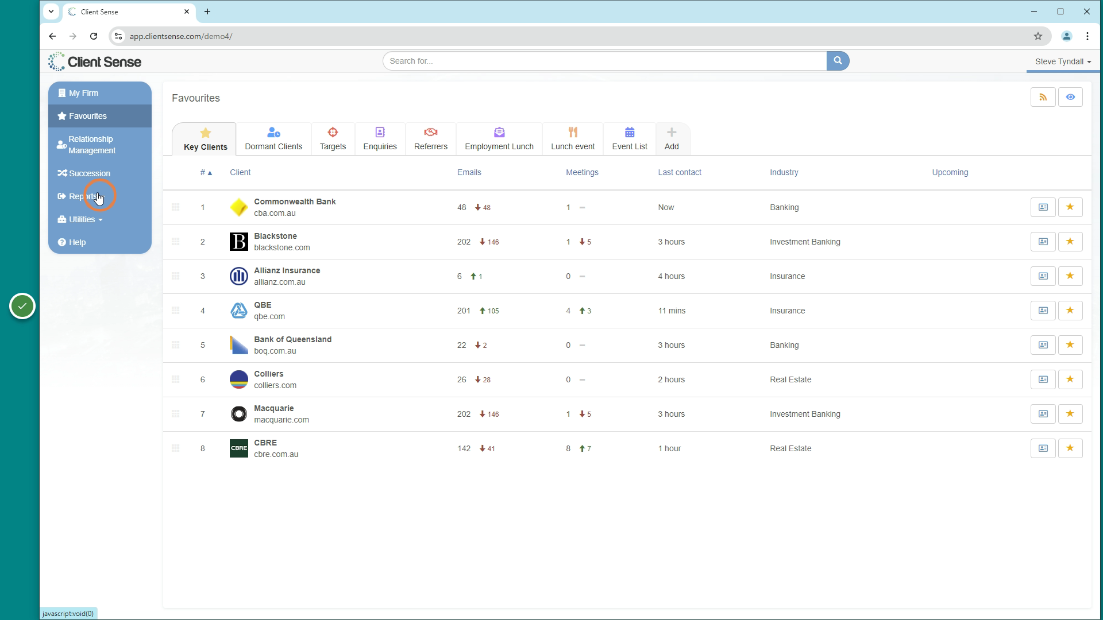
Task: Click the search magnifier button
Action: (x=838, y=61)
